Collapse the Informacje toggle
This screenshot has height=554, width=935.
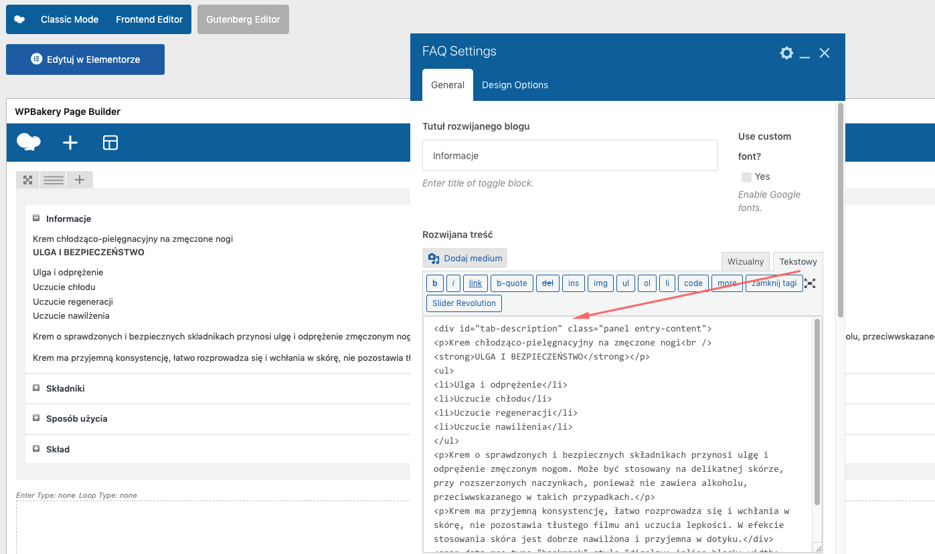pyautogui.click(x=36, y=218)
